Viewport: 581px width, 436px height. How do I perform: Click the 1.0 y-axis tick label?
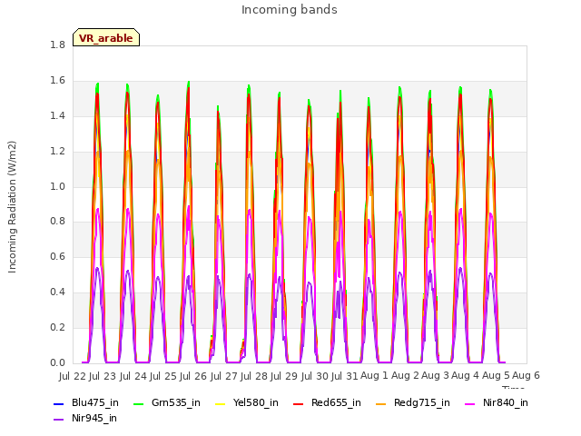coord(57,186)
